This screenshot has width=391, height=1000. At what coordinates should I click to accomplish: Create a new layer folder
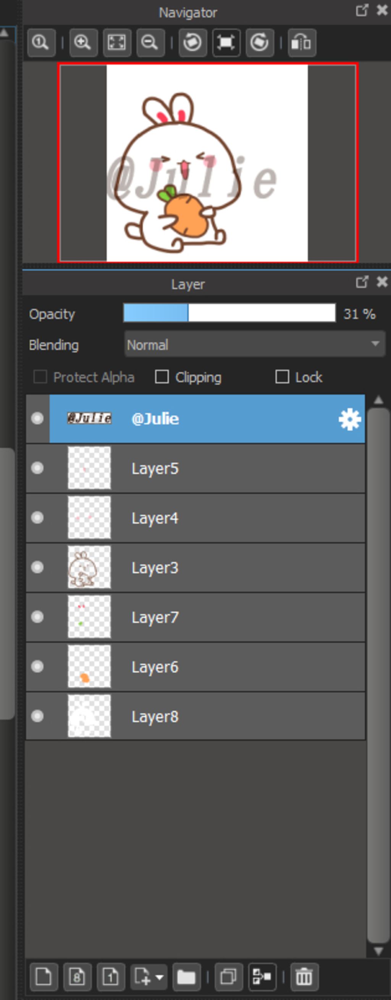(x=186, y=976)
